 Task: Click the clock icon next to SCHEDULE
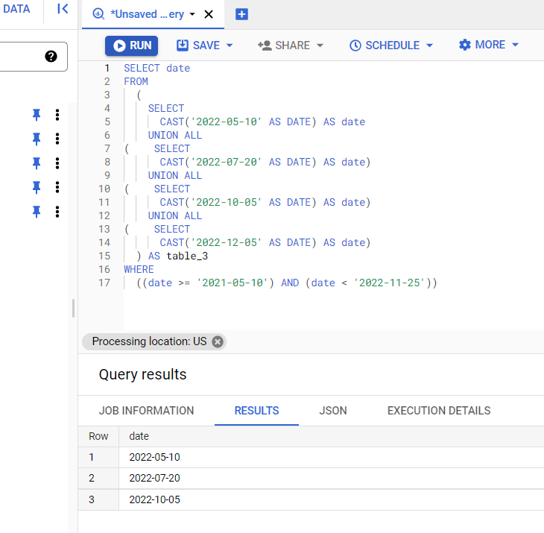355,45
